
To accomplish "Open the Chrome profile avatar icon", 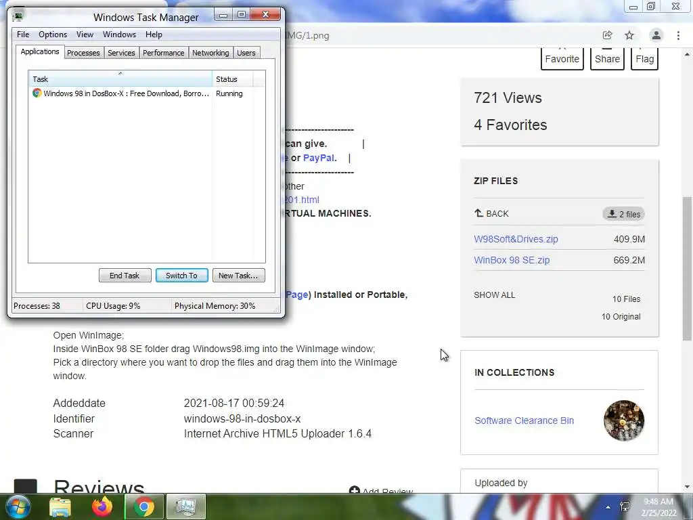I will pos(656,35).
